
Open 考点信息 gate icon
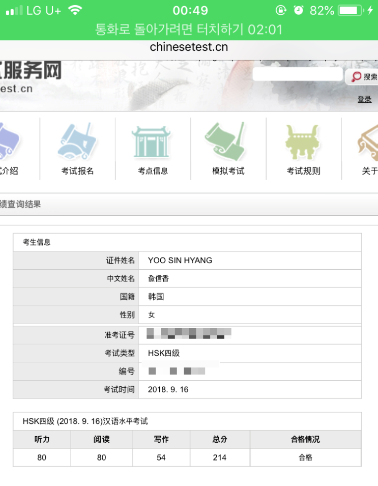[x=152, y=142]
